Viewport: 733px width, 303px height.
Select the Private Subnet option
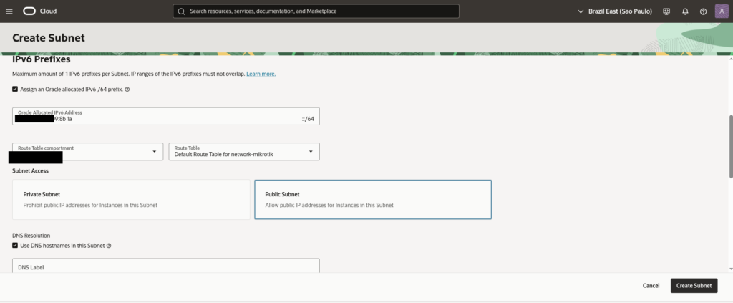click(x=131, y=199)
